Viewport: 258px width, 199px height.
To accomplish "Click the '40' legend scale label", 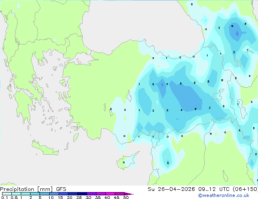I will pyautogui.click(x=107, y=197).
